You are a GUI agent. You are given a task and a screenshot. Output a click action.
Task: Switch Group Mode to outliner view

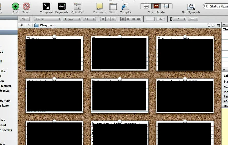[167, 6]
